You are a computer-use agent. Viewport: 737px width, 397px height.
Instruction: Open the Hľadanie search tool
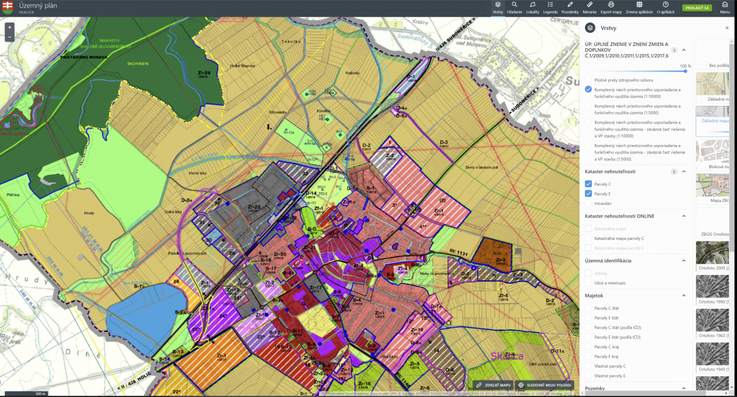point(514,7)
